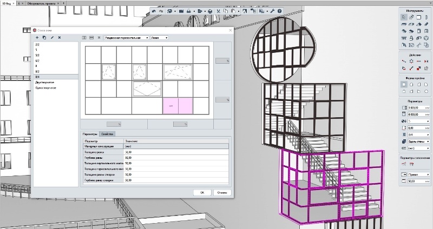Delete the selected style with dark X icon
Viewport: 433px width, 229px height.
tap(60, 38)
